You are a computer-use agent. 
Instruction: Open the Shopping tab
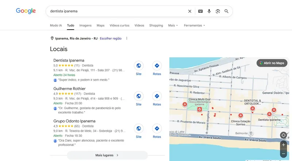(156, 25)
